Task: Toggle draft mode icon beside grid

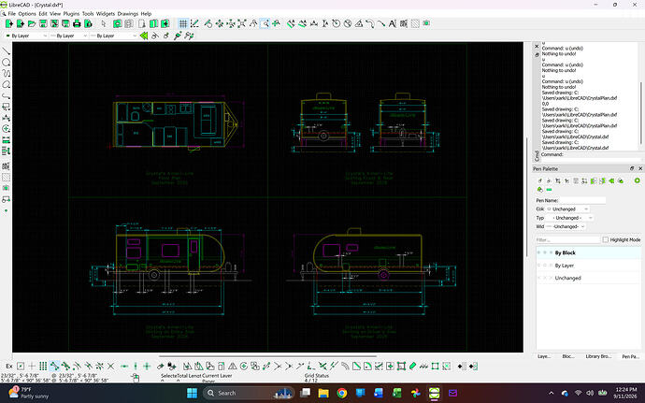Action: click(x=194, y=24)
